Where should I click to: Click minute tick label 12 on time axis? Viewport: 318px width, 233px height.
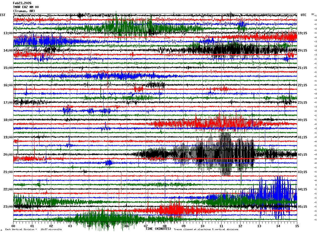(240, 226)
